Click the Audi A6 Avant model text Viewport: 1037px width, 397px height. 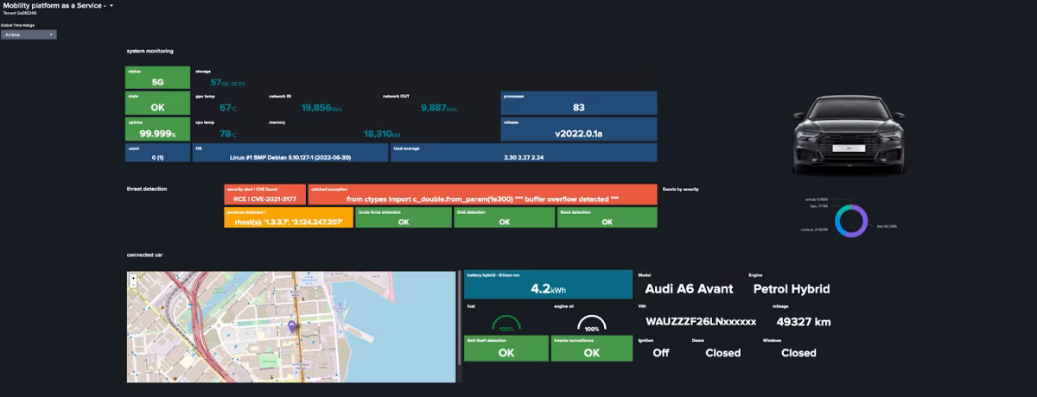click(x=689, y=289)
